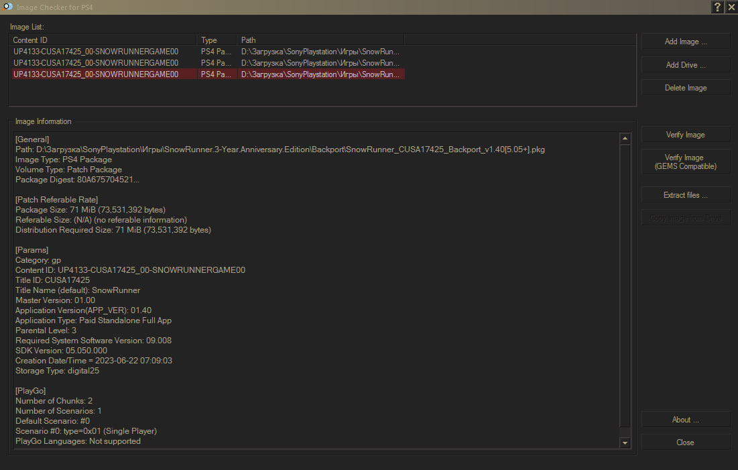
Task: Click the Close button at bottom right
Action: pos(685,443)
